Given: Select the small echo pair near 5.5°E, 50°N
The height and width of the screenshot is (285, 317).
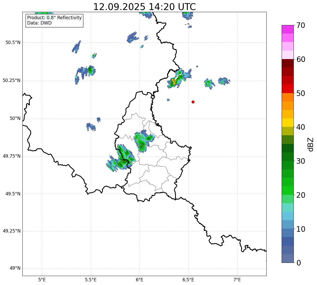Looking at the screenshot, I should [92, 125].
